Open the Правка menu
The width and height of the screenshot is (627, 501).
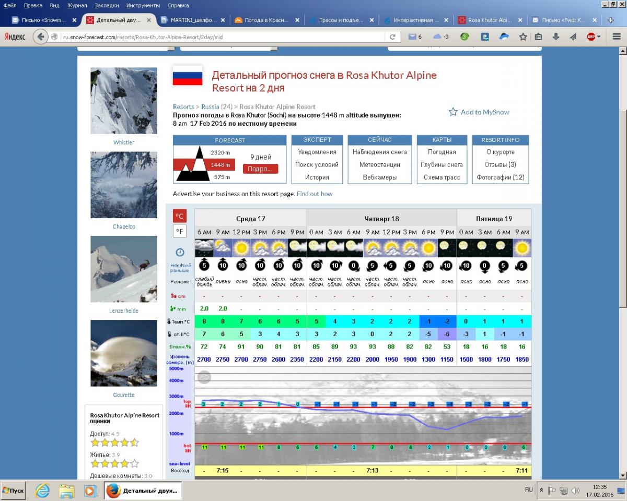click(x=33, y=5)
